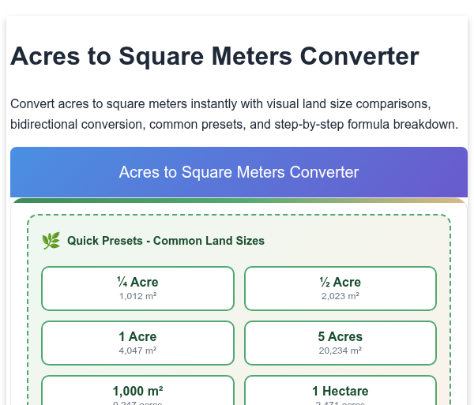
Task: Click the leaf icon beside Quick Presets
Action: tap(51, 241)
